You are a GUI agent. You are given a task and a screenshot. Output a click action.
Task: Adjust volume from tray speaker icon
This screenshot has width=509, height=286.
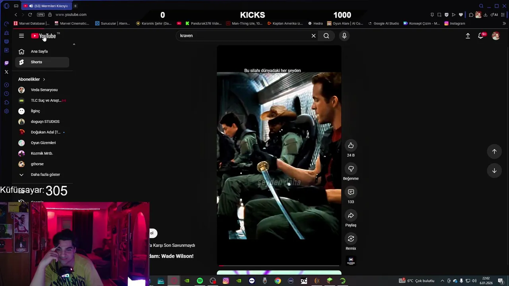point(474,281)
